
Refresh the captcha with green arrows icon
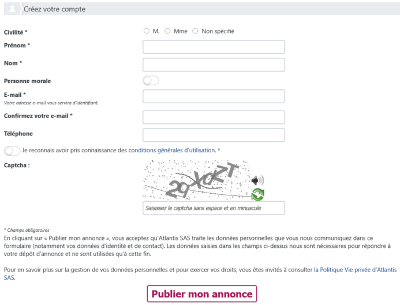click(x=257, y=194)
